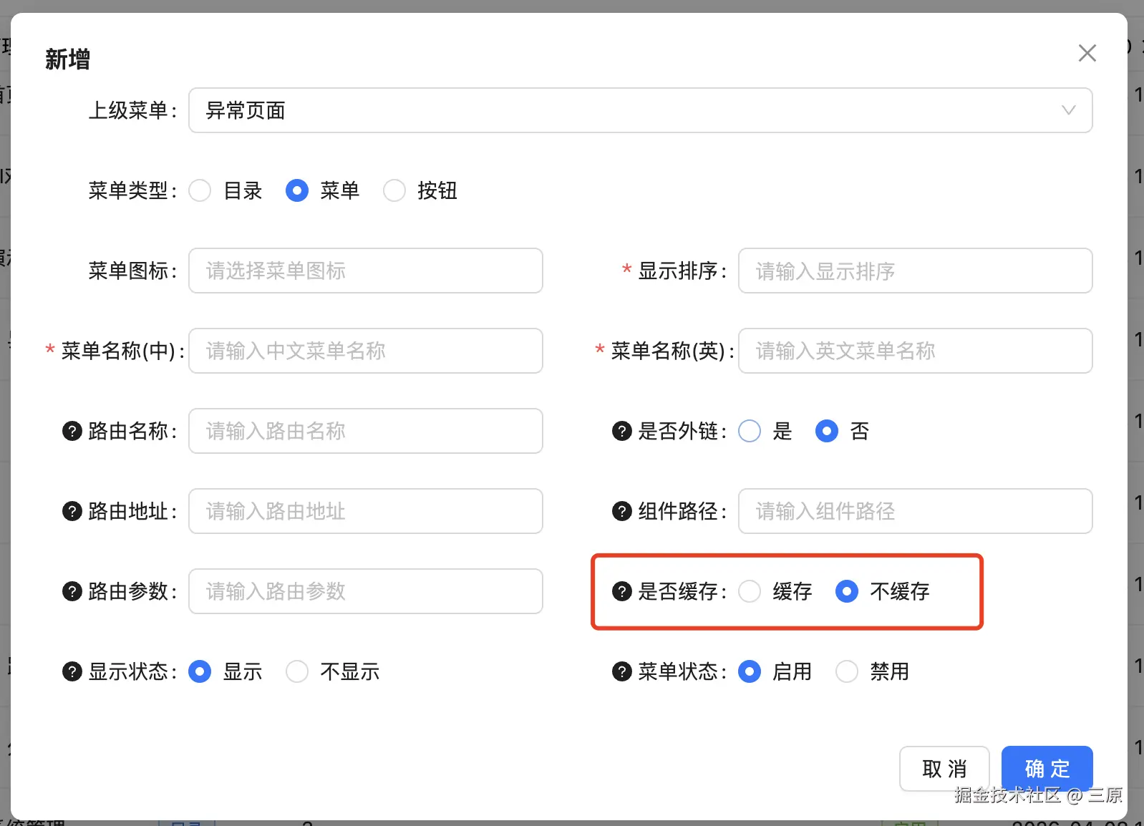Choose 是 for 是否外链

pos(750,431)
